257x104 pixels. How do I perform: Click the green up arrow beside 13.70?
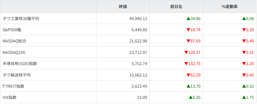tap(188, 86)
